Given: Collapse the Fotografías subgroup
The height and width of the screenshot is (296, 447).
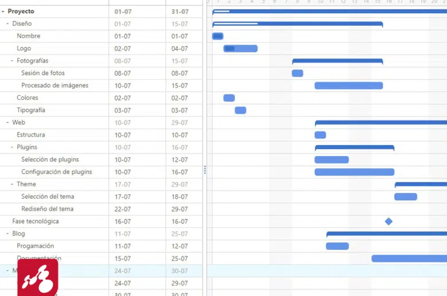Looking at the screenshot, I should 12,61.
